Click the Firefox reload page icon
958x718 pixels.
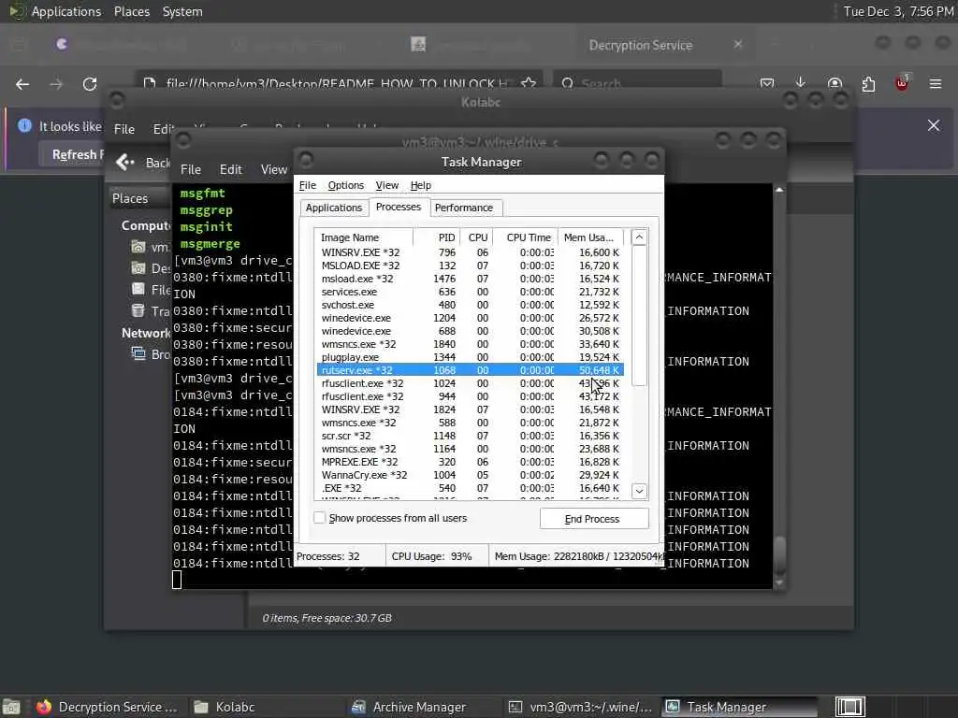(x=90, y=84)
